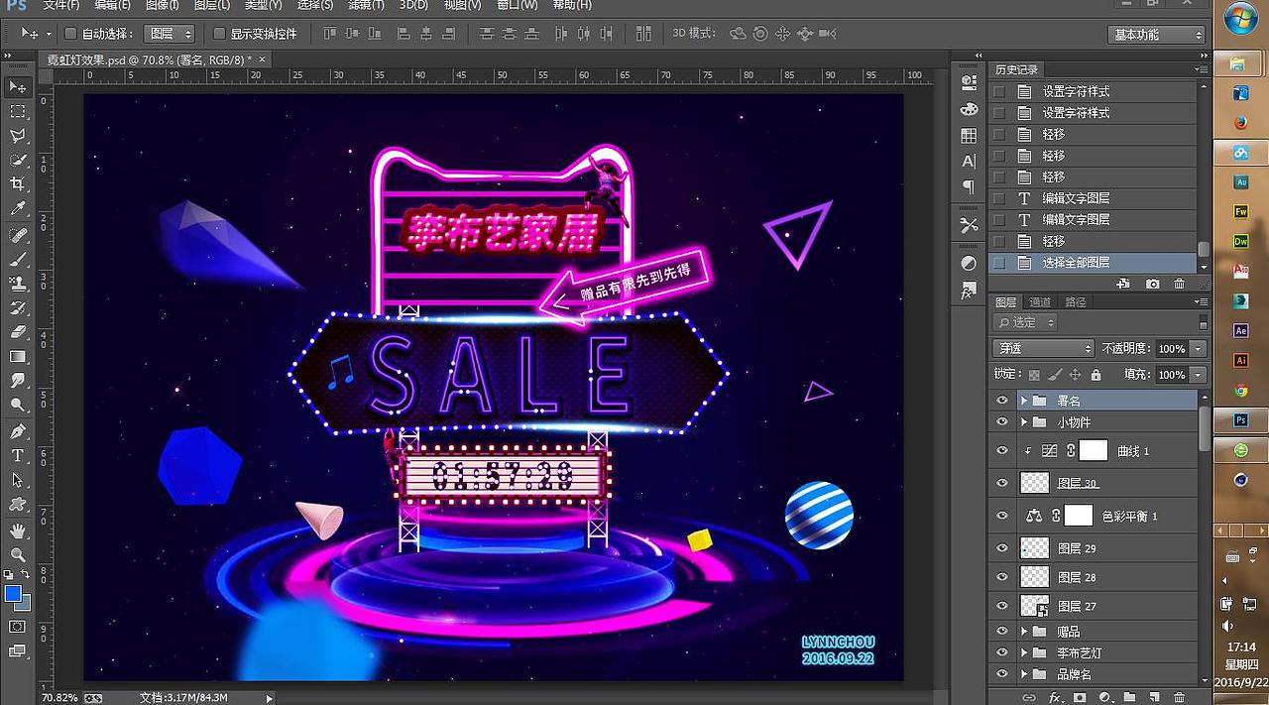
Task: Add a layer mask
Action: [1080, 697]
